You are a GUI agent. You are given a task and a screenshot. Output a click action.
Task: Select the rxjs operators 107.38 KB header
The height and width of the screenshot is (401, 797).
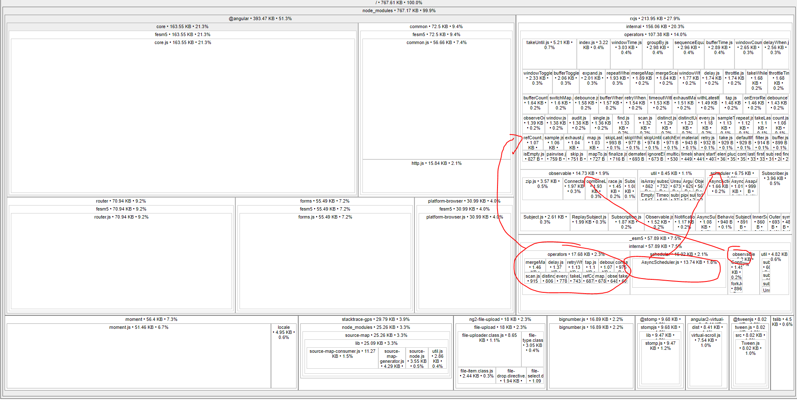655,34
